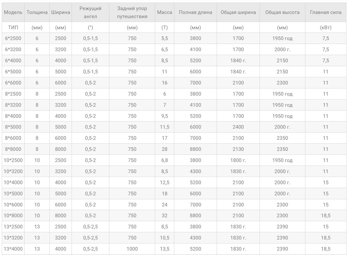Click the "Модель" column header

[x=13, y=12]
